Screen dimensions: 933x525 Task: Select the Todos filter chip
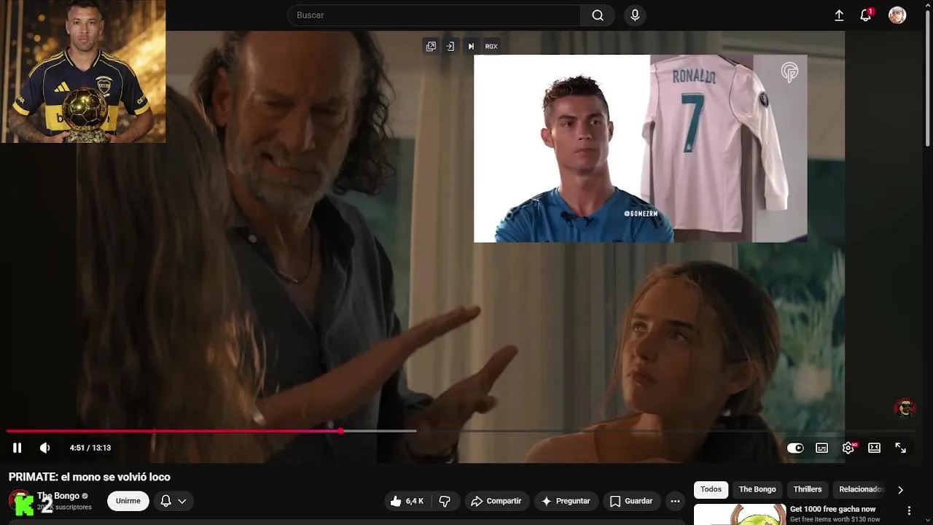coord(711,489)
